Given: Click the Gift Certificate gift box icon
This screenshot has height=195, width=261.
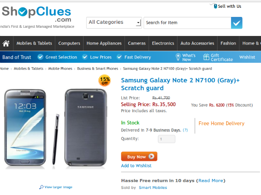Looking at the screenshot, I should pos(206,57).
